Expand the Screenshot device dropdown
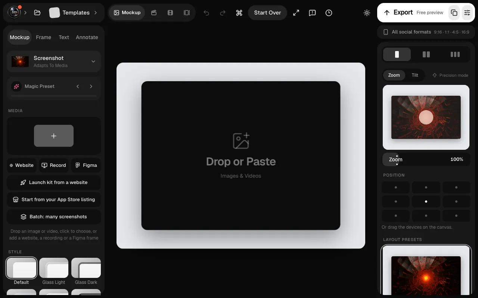 coord(54,61)
